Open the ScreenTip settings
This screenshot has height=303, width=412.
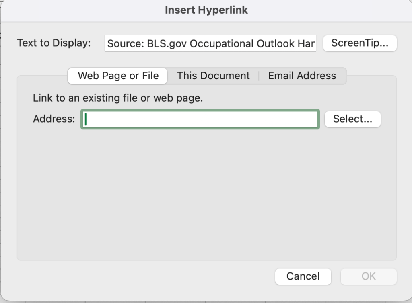(x=360, y=43)
